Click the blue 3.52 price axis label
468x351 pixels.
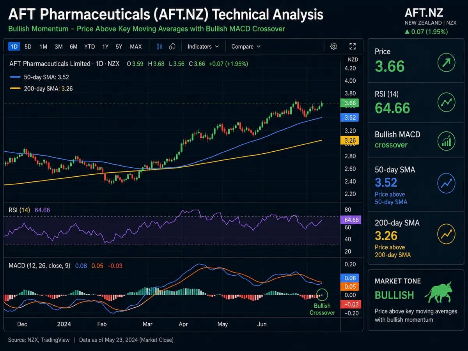[x=349, y=117]
